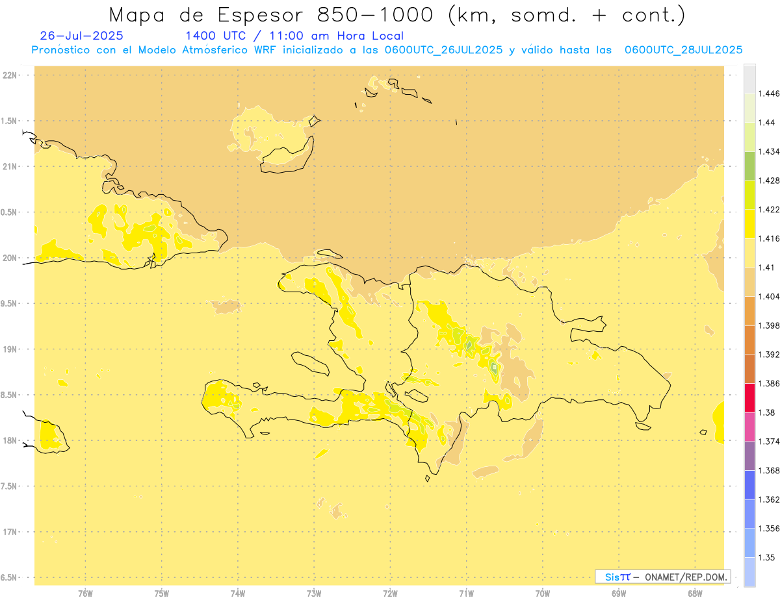This screenshot has height=602, width=780.
Task: Pick the dark blue swatch between 1.362 and 1.368
Action: (749, 484)
